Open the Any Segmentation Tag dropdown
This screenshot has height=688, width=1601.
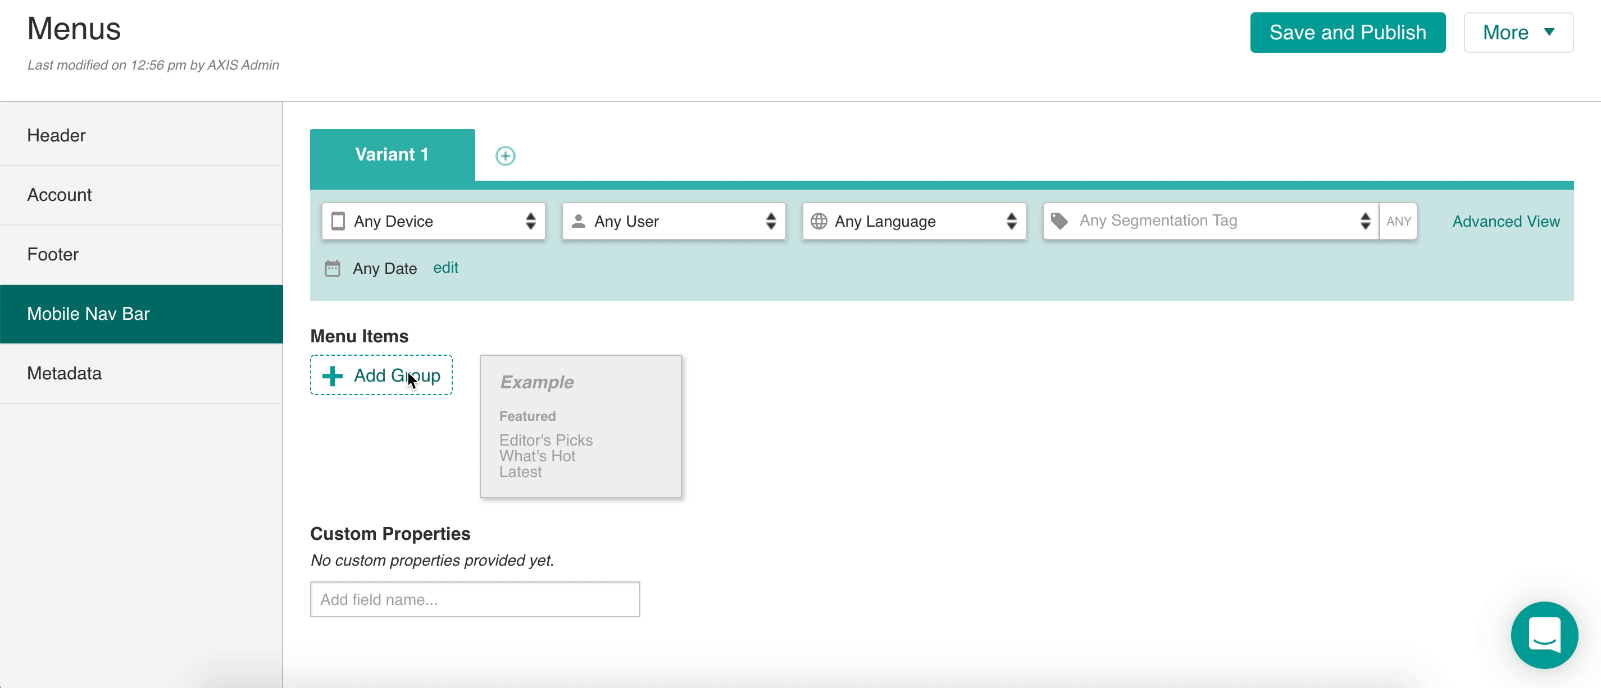[x=1211, y=221]
